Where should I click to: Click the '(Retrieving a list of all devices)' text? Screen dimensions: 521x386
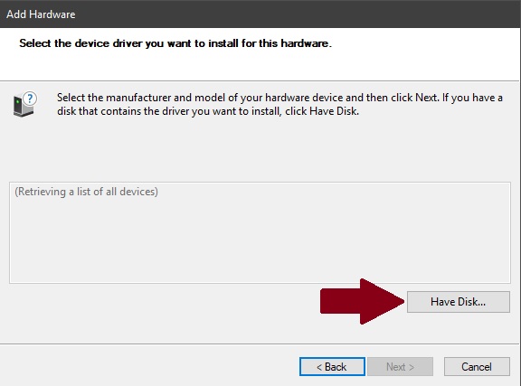tap(87, 192)
